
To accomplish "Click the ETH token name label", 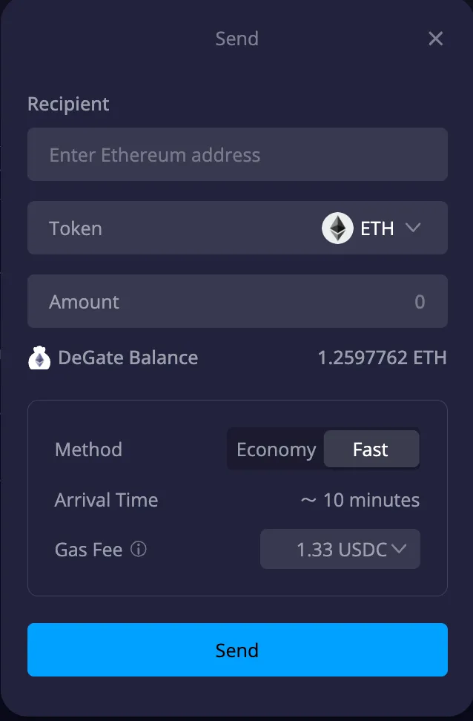I will tap(377, 228).
